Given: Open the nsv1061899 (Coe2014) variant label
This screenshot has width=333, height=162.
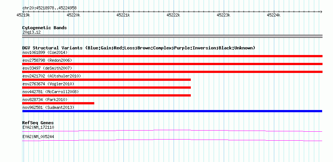Looking at the screenshot, I should pyautogui.click(x=45, y=52).
